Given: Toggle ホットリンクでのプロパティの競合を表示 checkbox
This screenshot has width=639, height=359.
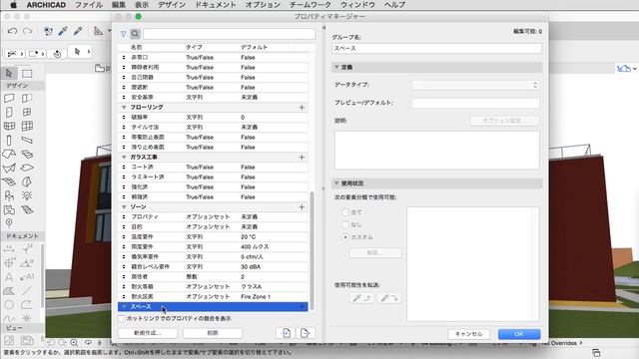Looking at the screenshot, I should click(122, 318).
